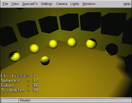Open the File menu
Image resolution: width=132 pixels, height=103 pixels.
tap(5, 4)
